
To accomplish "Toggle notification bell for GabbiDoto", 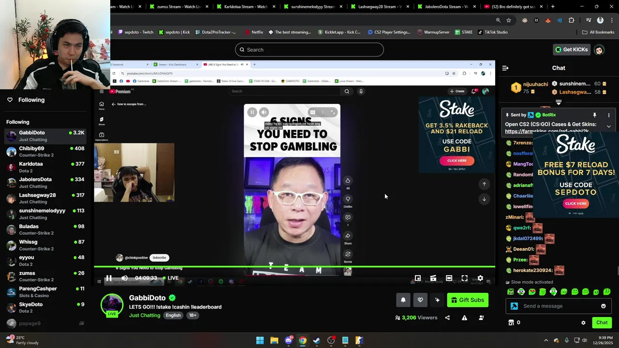I will pyautogui.click(x=403, y=300).
